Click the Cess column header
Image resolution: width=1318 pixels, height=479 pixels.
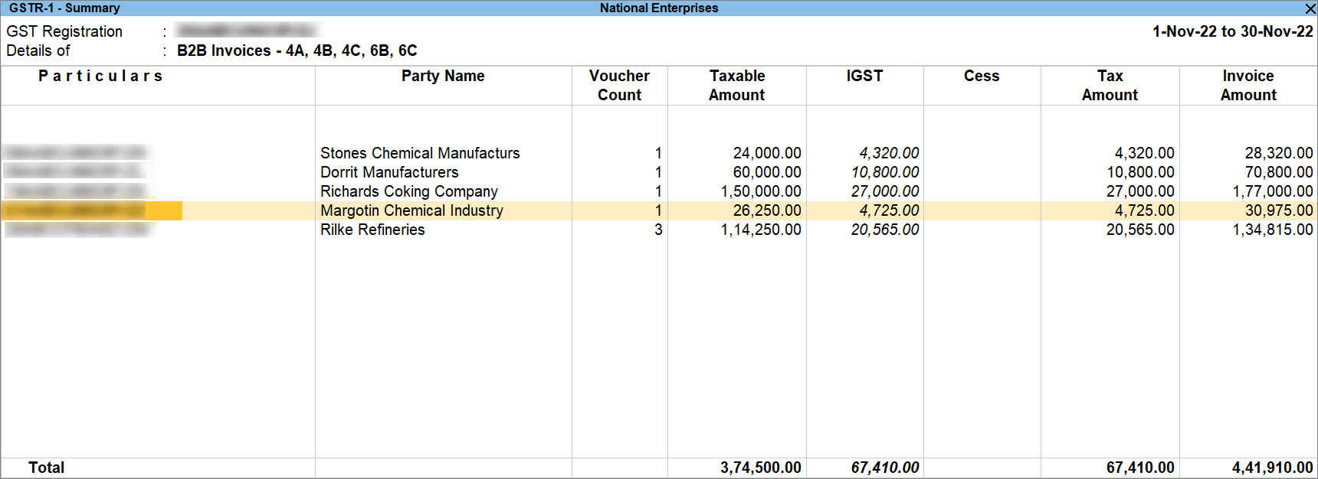pyautogui.click(x=982, y=76)
